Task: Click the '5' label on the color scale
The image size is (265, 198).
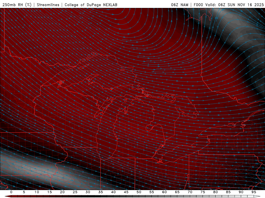Action: click(x=24, y=192)
